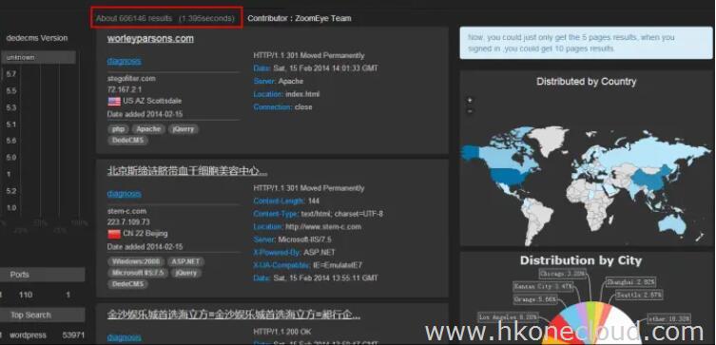Select version 5.5 in dedecms chart

click(x=11, y=91)
